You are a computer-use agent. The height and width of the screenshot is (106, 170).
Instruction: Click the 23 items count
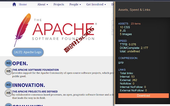[136, 24]
